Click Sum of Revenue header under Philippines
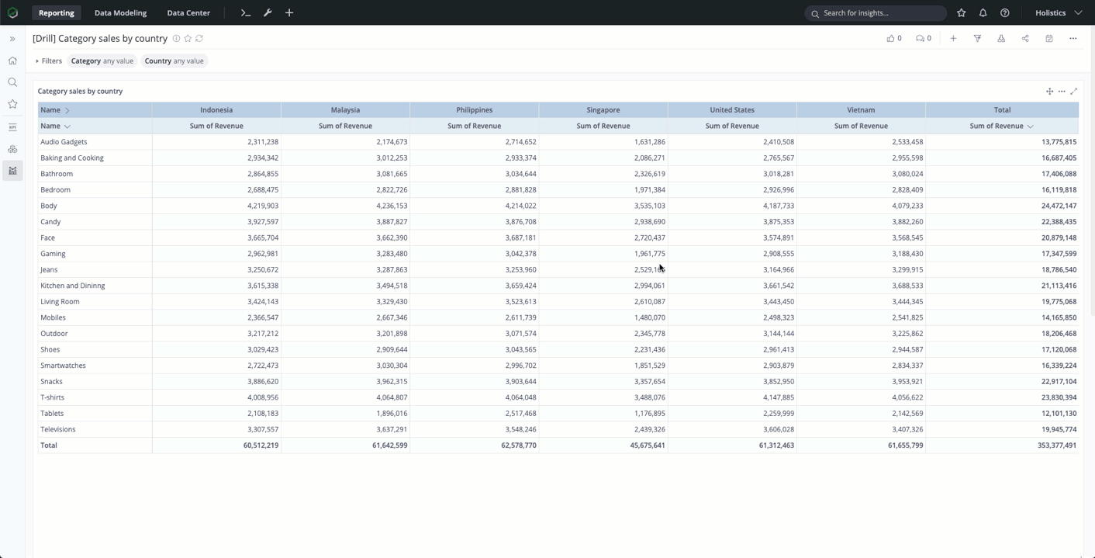 (474, 126)
